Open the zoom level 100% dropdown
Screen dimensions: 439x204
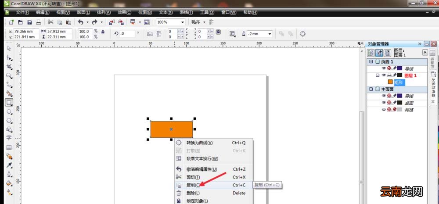[183, 22]
